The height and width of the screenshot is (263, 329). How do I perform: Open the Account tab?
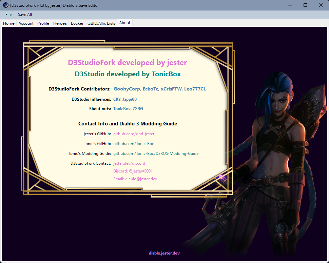[26, 23]
